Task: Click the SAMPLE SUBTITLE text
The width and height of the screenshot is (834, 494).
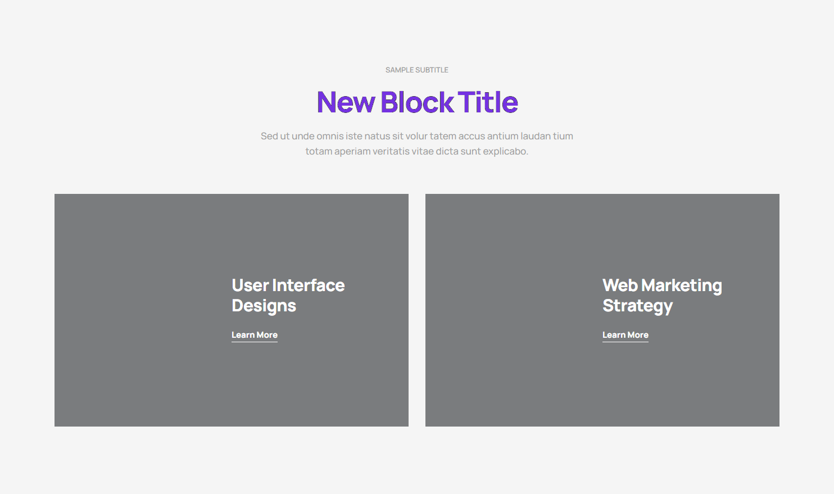Action: pos(417,70)
